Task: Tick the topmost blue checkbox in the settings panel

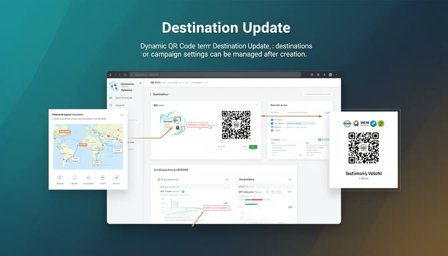Action: tap(272, 120)
